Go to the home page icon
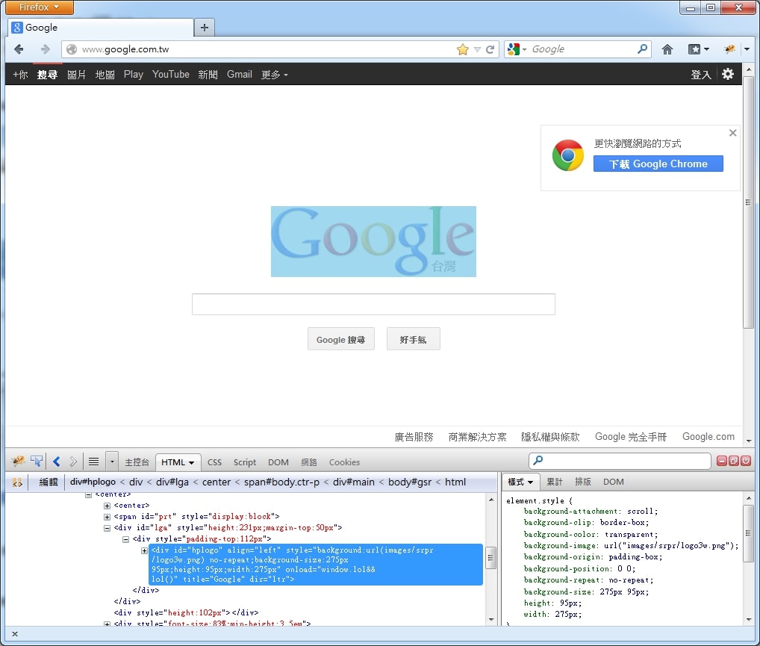 pos(667,49)
